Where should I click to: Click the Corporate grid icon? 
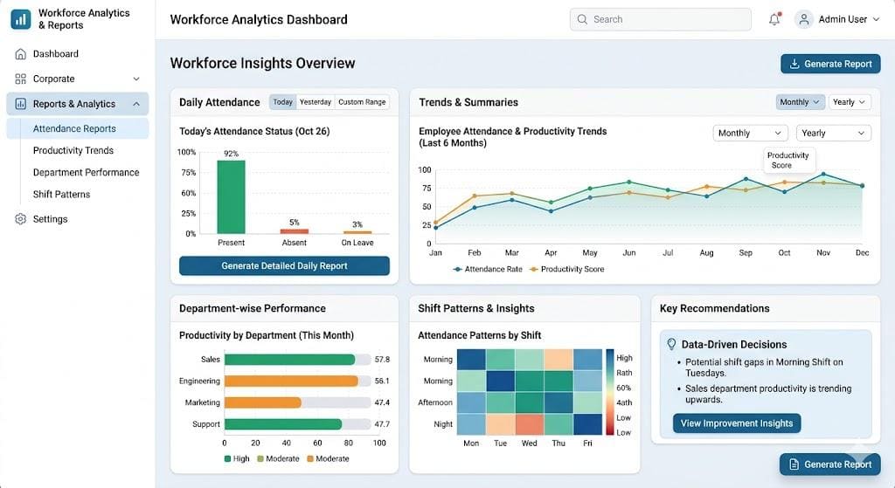[21, 79]
